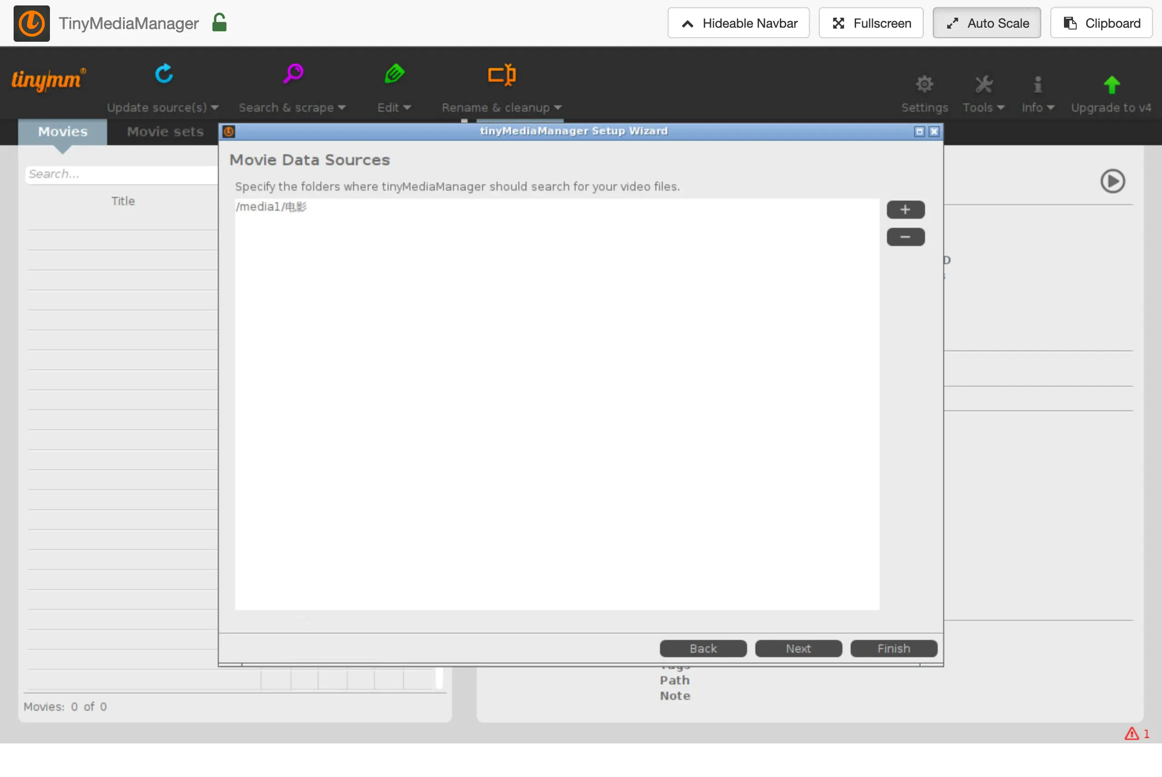This screenshot has height=777, width=1162.
Task: Click the Next button in wizard
Action: [x=798, y=649]
